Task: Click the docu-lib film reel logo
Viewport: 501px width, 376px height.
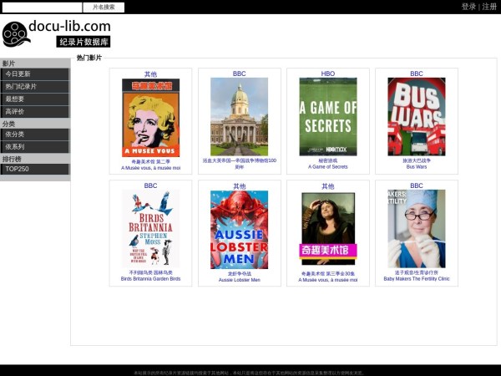Action: 16,34
